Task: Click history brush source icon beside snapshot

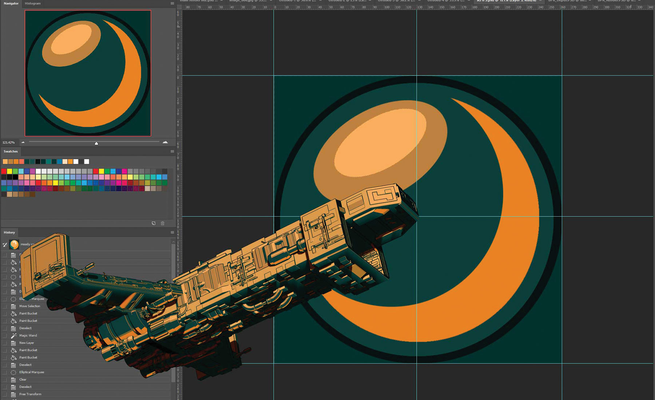Action: click(5, 244)
